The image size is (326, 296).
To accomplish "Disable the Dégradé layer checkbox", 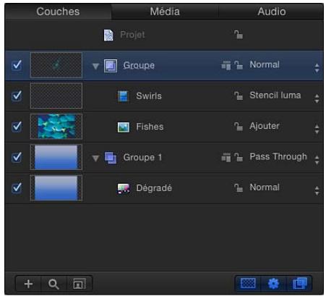I will pos(17,187).
